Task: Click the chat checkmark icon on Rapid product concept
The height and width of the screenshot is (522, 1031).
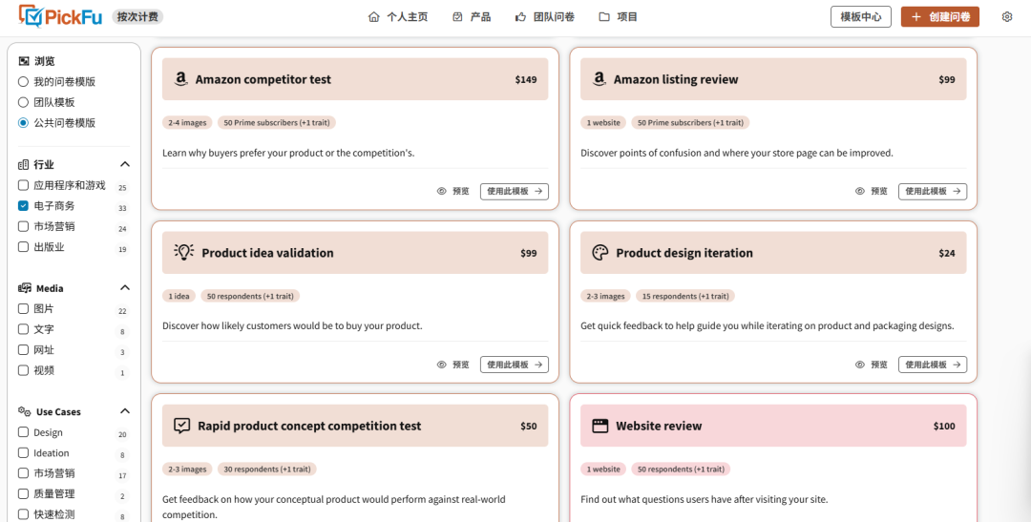Action: [x=182, y=426]
